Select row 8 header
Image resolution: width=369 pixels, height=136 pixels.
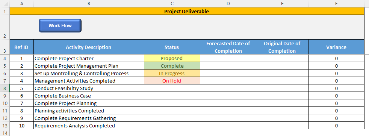click(5, 88)
